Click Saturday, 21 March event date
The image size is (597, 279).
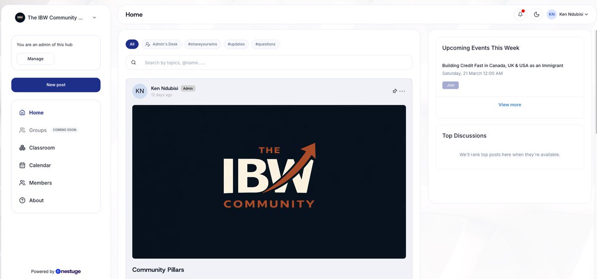coord(472,73)
